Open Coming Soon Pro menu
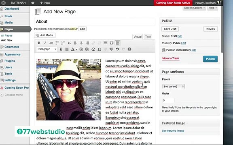 pos(17,88)
